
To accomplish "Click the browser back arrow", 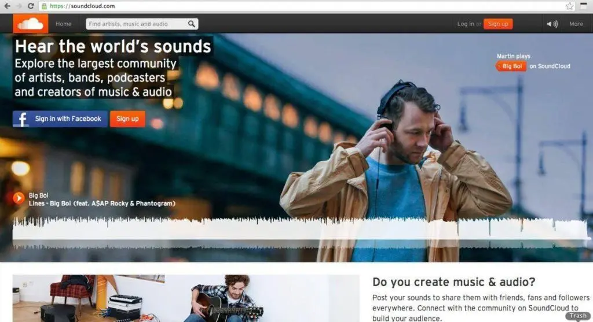I will point(6,6).
